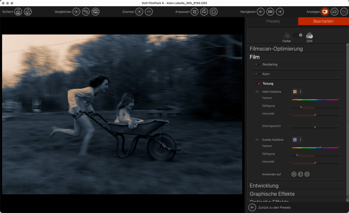Viewport: 349px width, 213px height.
Task: Rotate the image with the 90° icon
Action: (x=204, y=12)
